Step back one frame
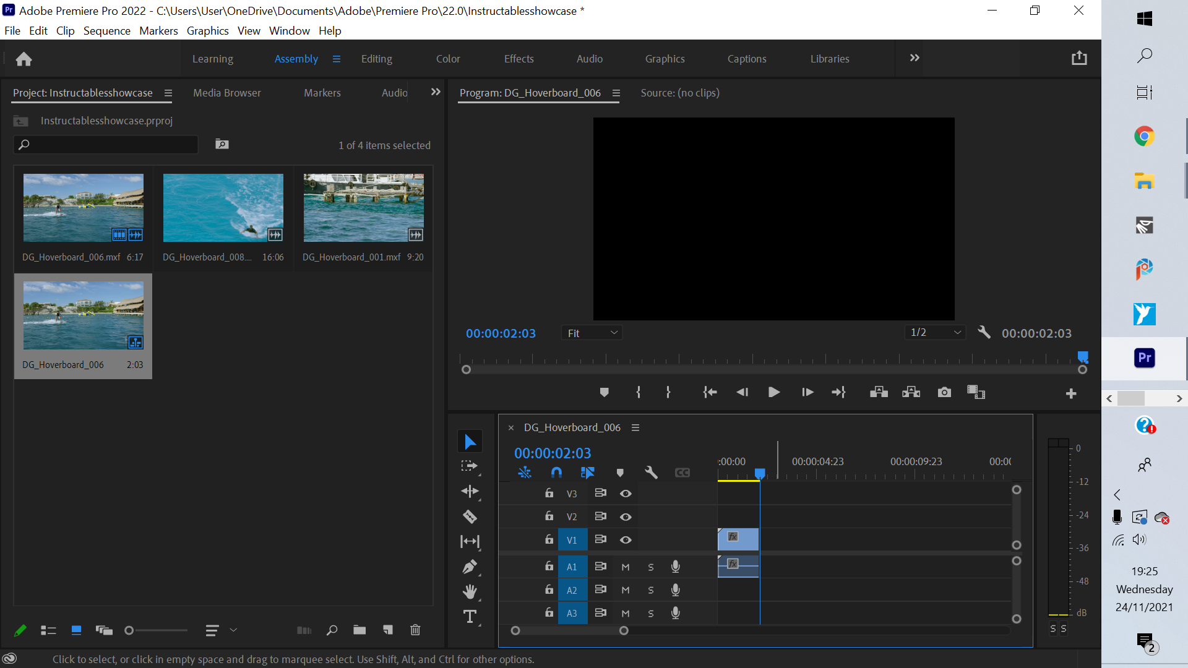This screenshot has width=1188, height=668. tap(742, 392)
